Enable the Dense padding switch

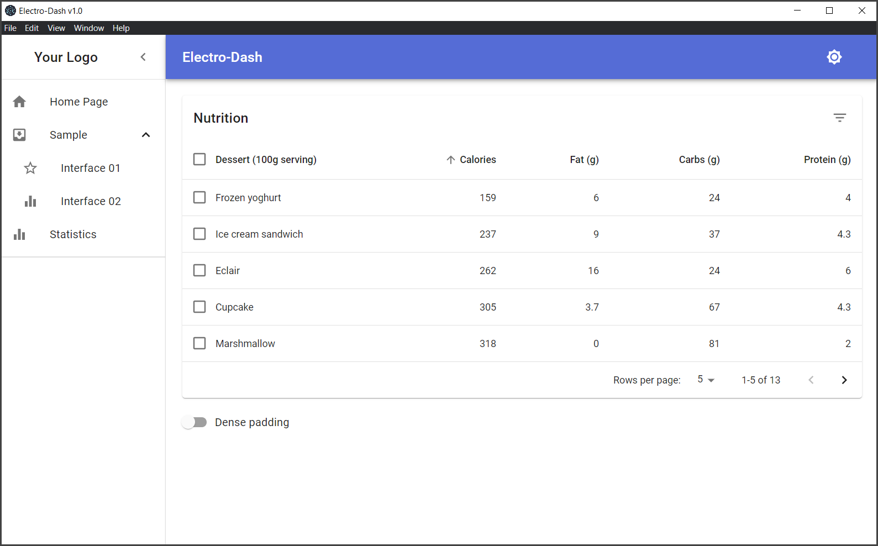click(x=194, y=422)
